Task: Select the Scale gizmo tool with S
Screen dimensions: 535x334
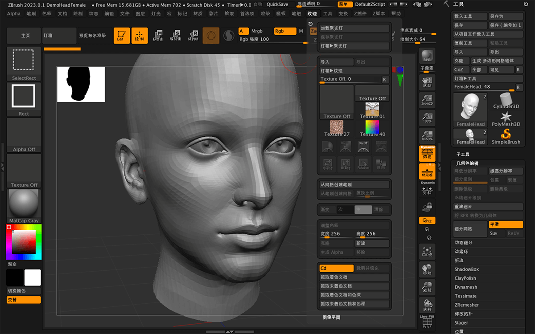Action: [175, 36]
